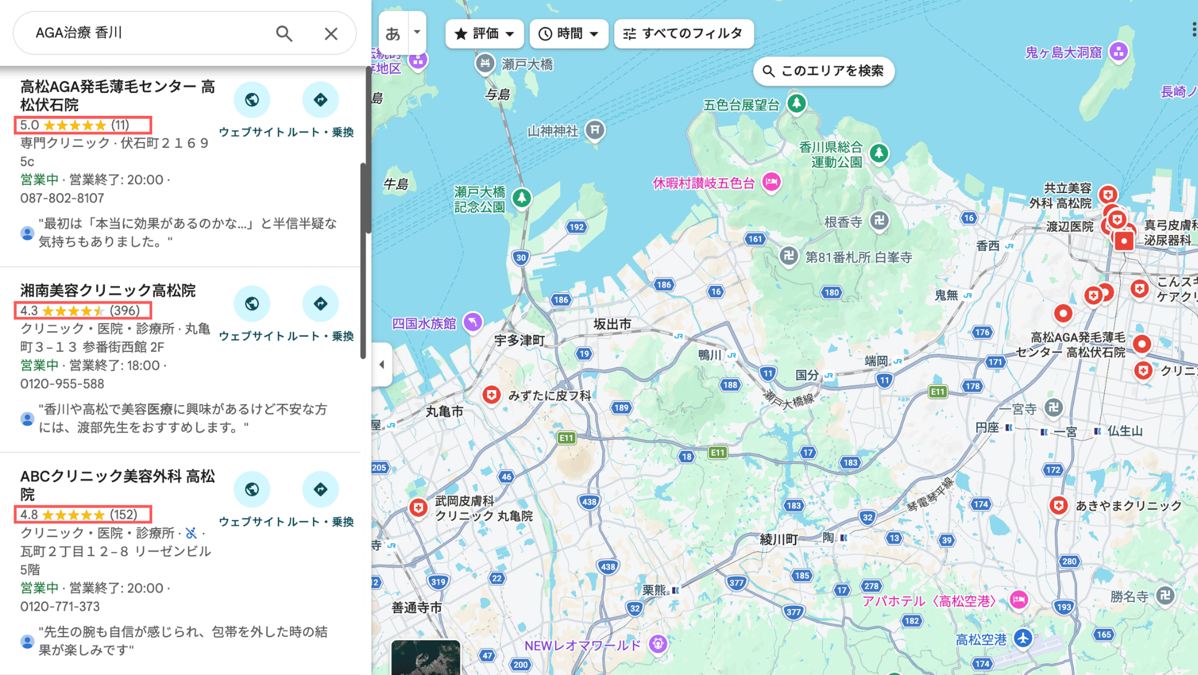Open the ABCクリニック美容外科 高松院 listing title
Screen dimensions: 1198x675
point(118,485)
